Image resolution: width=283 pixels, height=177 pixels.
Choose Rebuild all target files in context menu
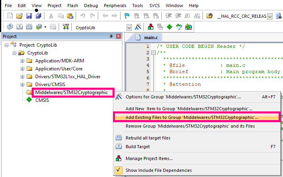(x=197, y=138)
